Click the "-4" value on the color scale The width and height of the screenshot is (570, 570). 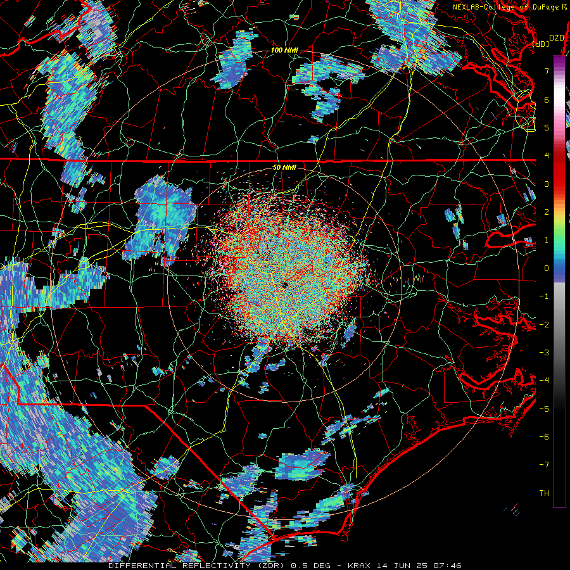[x=544, y=380]
